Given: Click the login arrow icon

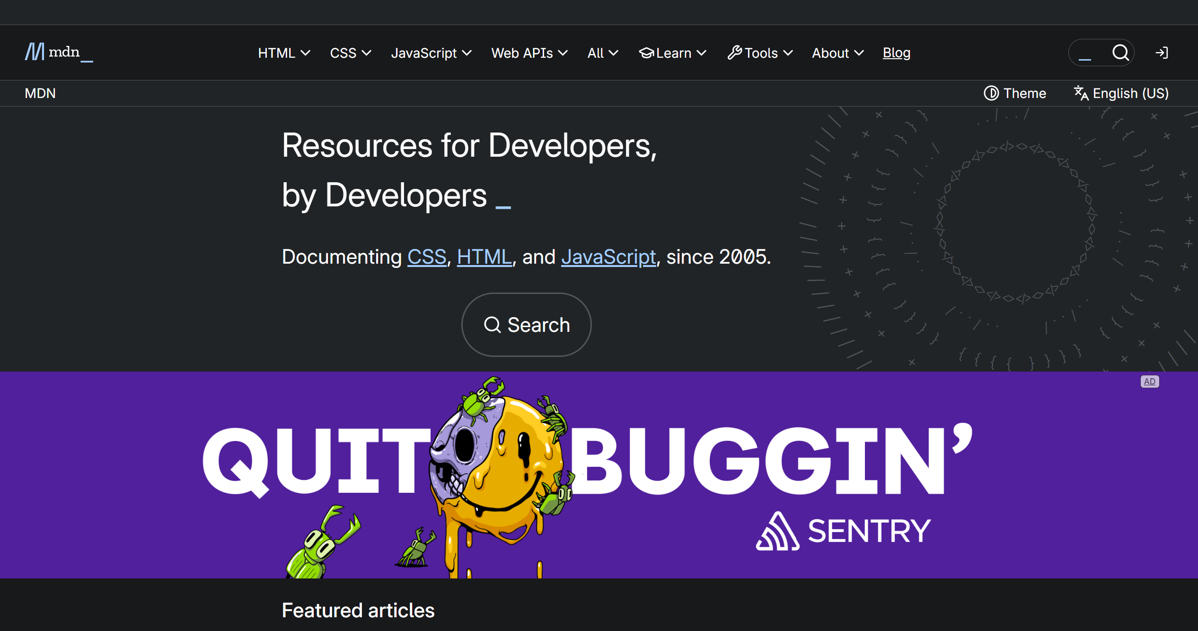Looking at the screenshot, I should 1162,53.
